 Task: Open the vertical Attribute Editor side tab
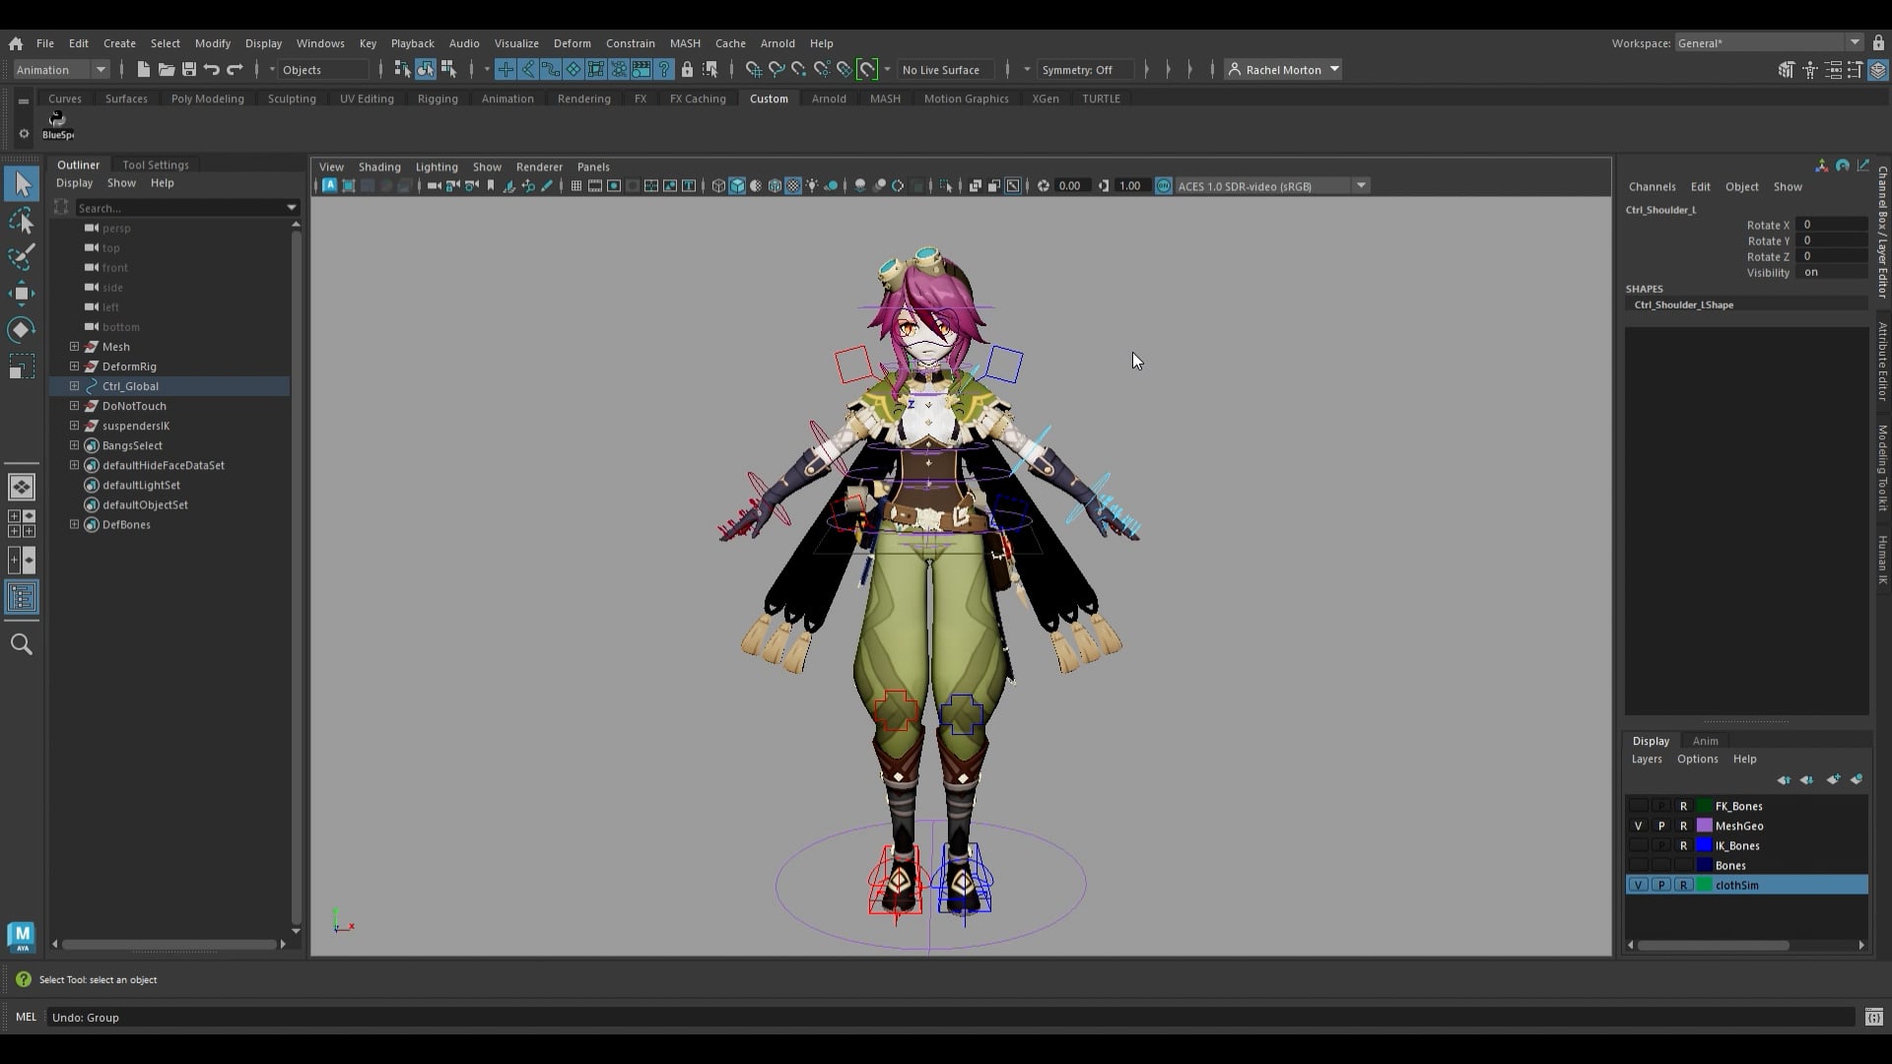click(x=1882, y=362)
